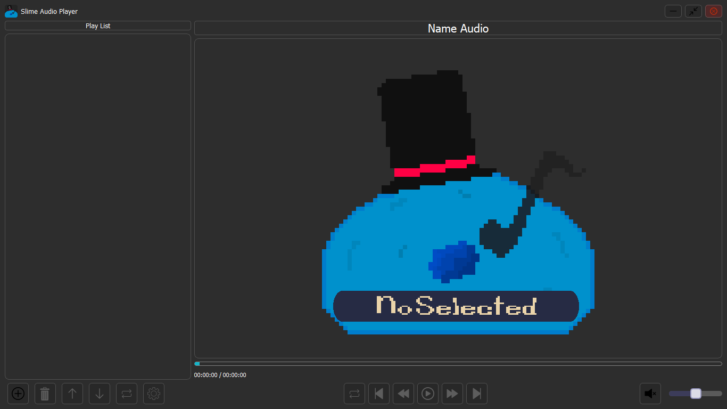Click the playback progress bar

[x=458, y=363]
